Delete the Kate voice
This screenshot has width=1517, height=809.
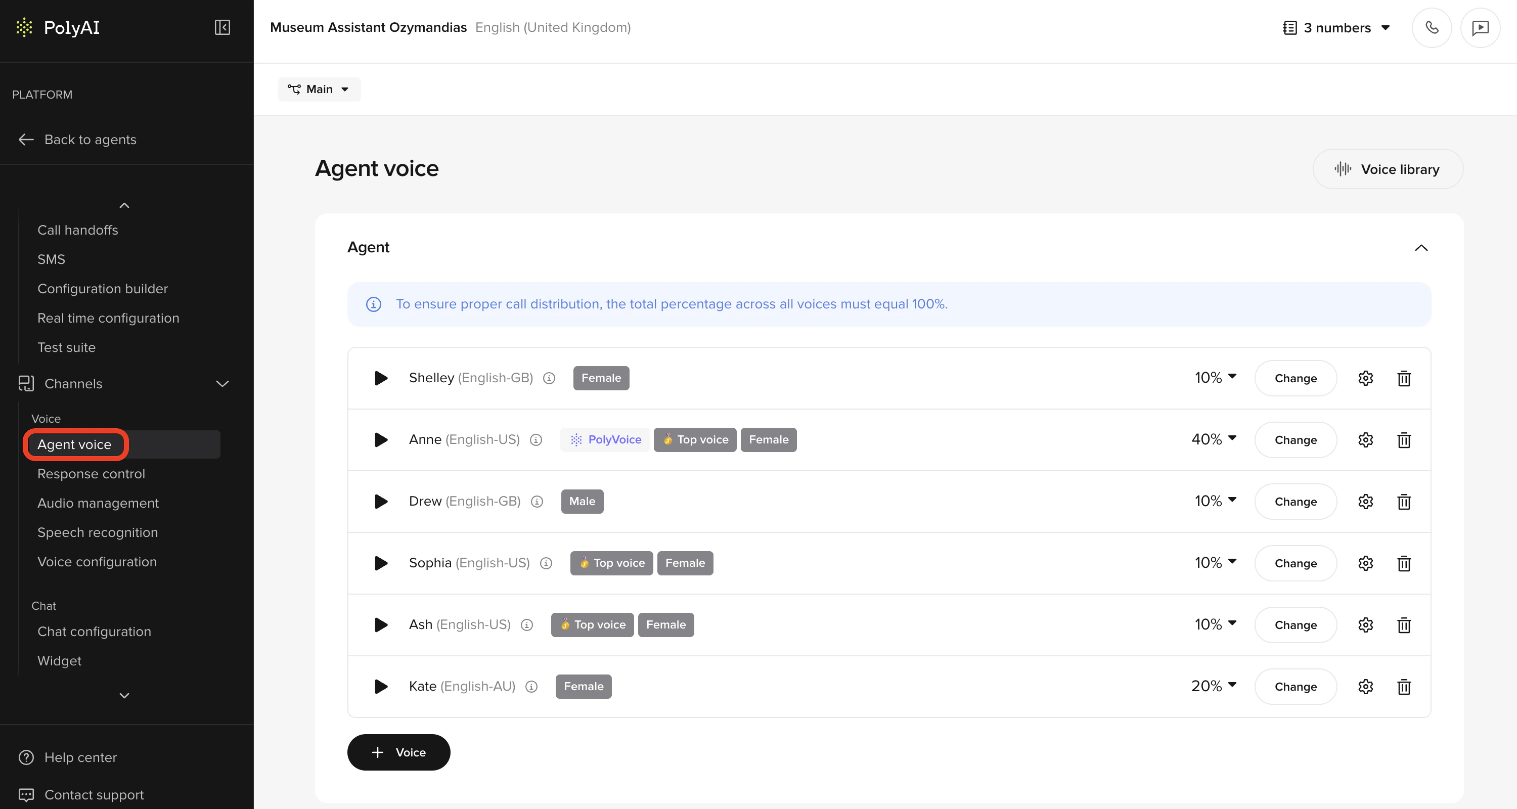1404,687
